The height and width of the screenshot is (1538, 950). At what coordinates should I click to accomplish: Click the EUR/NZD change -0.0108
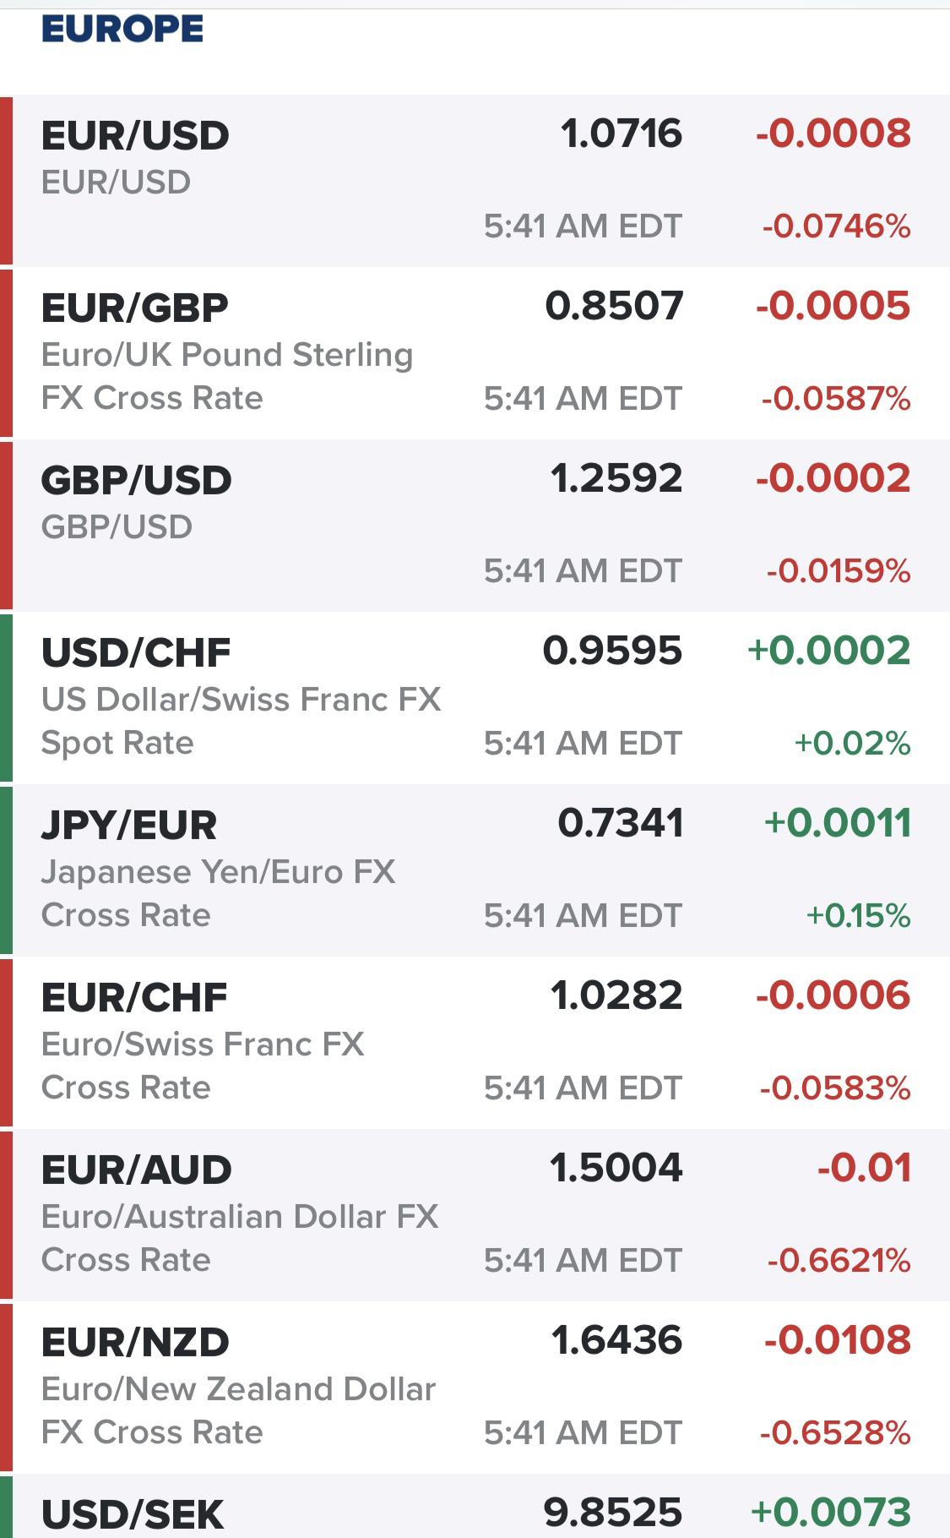click(x=838, y=1340)
